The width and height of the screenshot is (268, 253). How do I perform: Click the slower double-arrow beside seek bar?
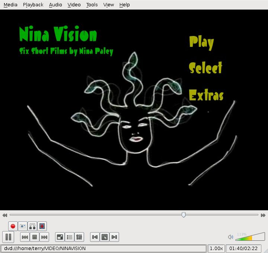pos(5,215)
